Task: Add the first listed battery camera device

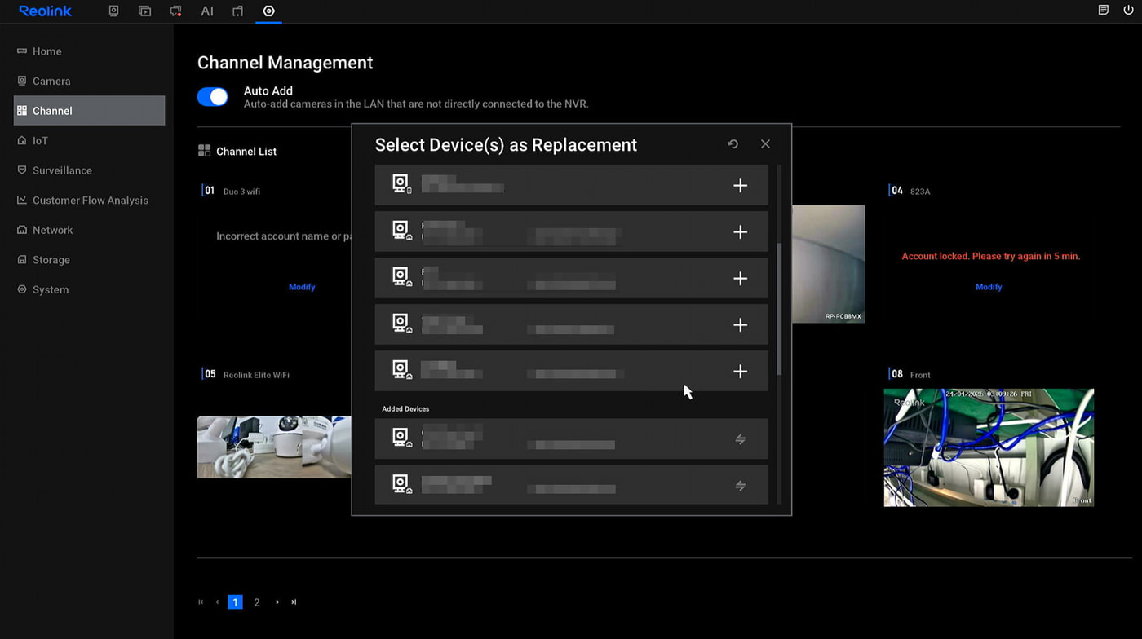Action: (x=740, y=186)
